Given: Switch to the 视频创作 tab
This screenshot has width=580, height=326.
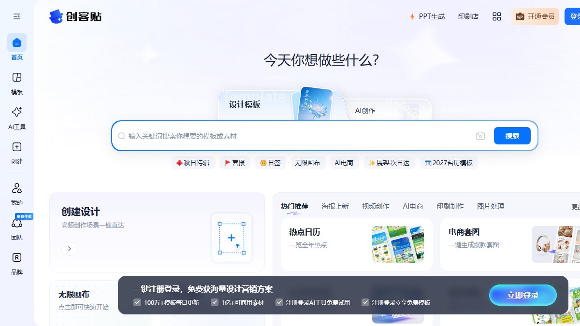Looking at the screenshot, I should pyautogui.click(x=376, y=206).
